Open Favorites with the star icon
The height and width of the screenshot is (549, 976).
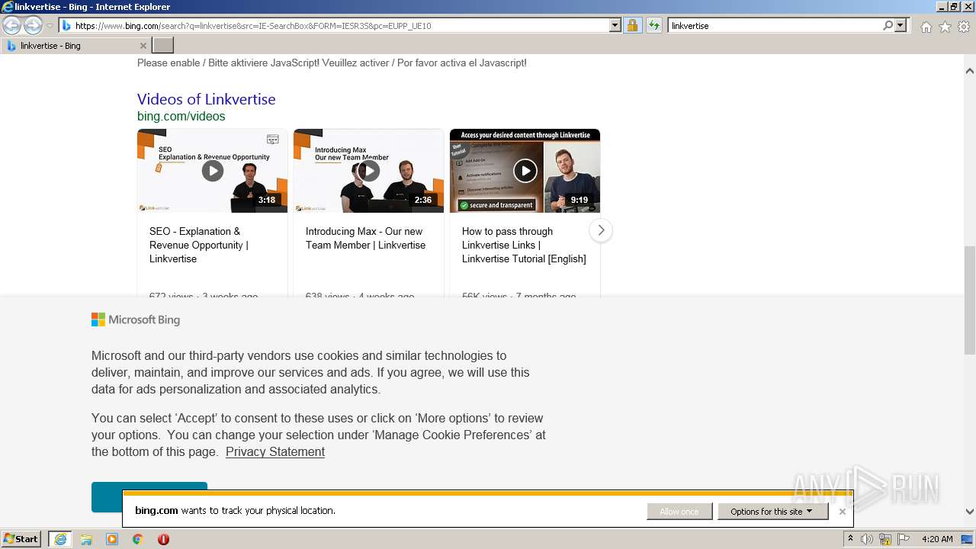[x=945, y=27]
